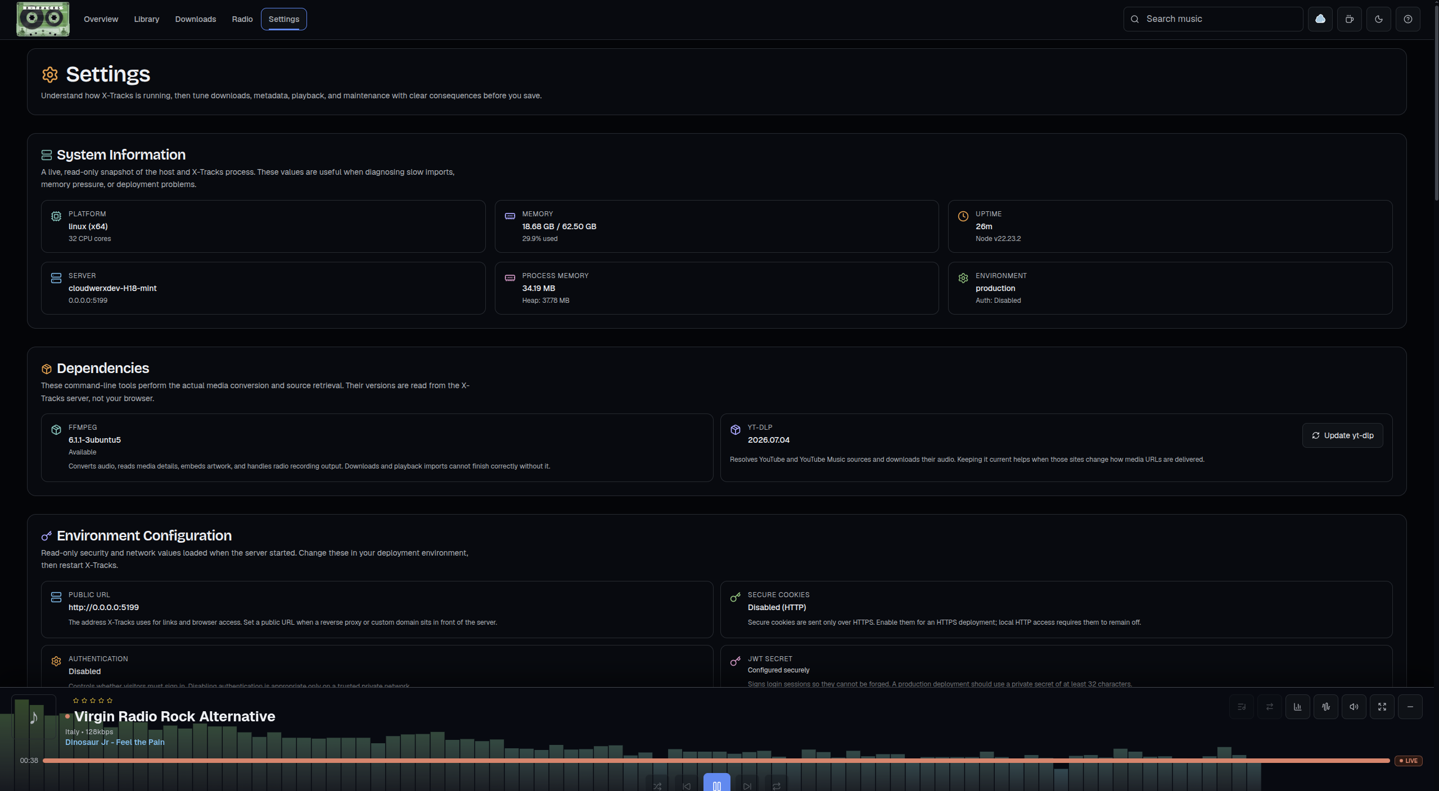Click the 32 CPU cores text
Screen dimensions: 1439x791
pos(90,239)
